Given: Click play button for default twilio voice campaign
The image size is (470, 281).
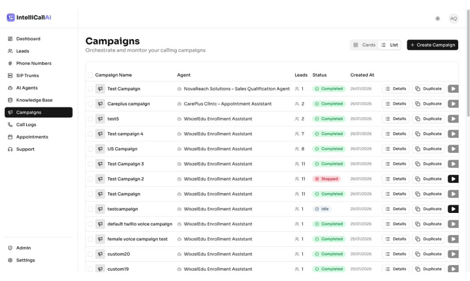Looking at the screenshot, I should (453, 224).
